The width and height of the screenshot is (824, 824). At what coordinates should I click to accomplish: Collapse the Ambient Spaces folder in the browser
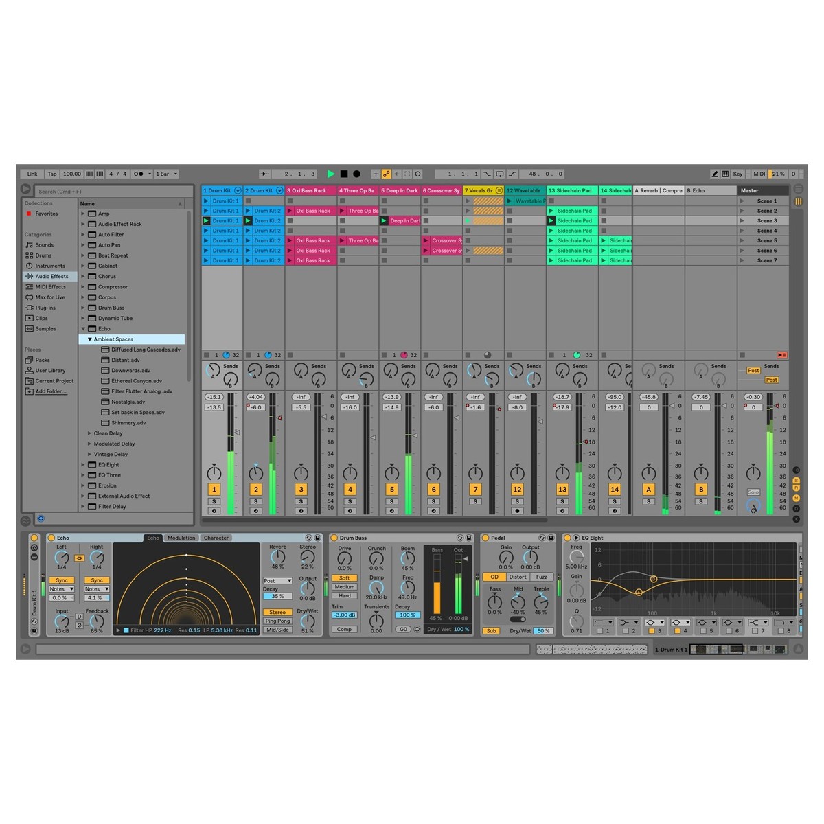[89, 339]
